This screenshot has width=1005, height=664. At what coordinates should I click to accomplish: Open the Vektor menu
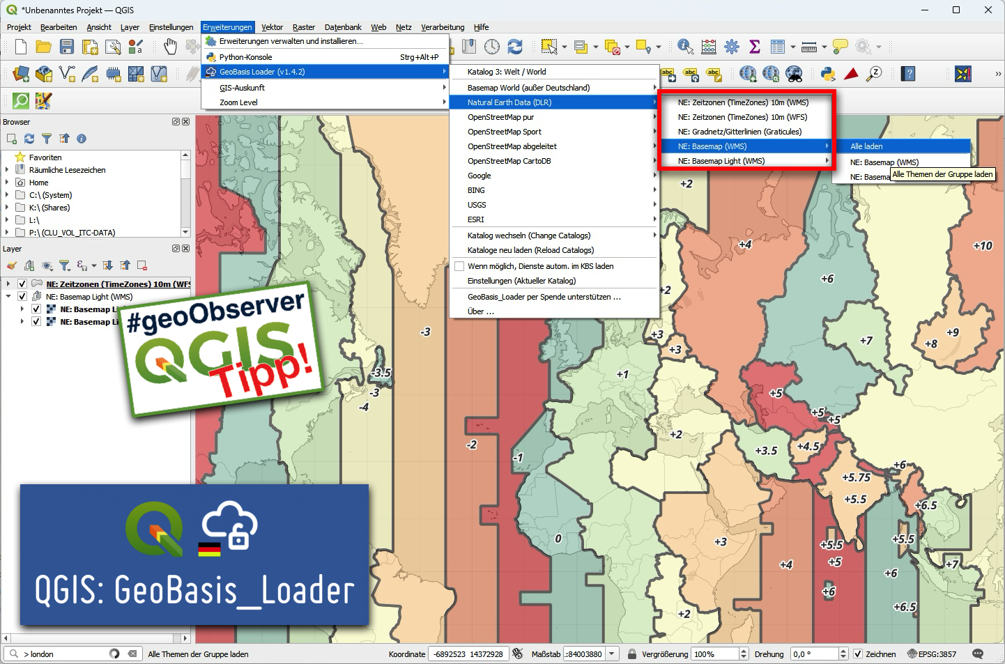272,27
